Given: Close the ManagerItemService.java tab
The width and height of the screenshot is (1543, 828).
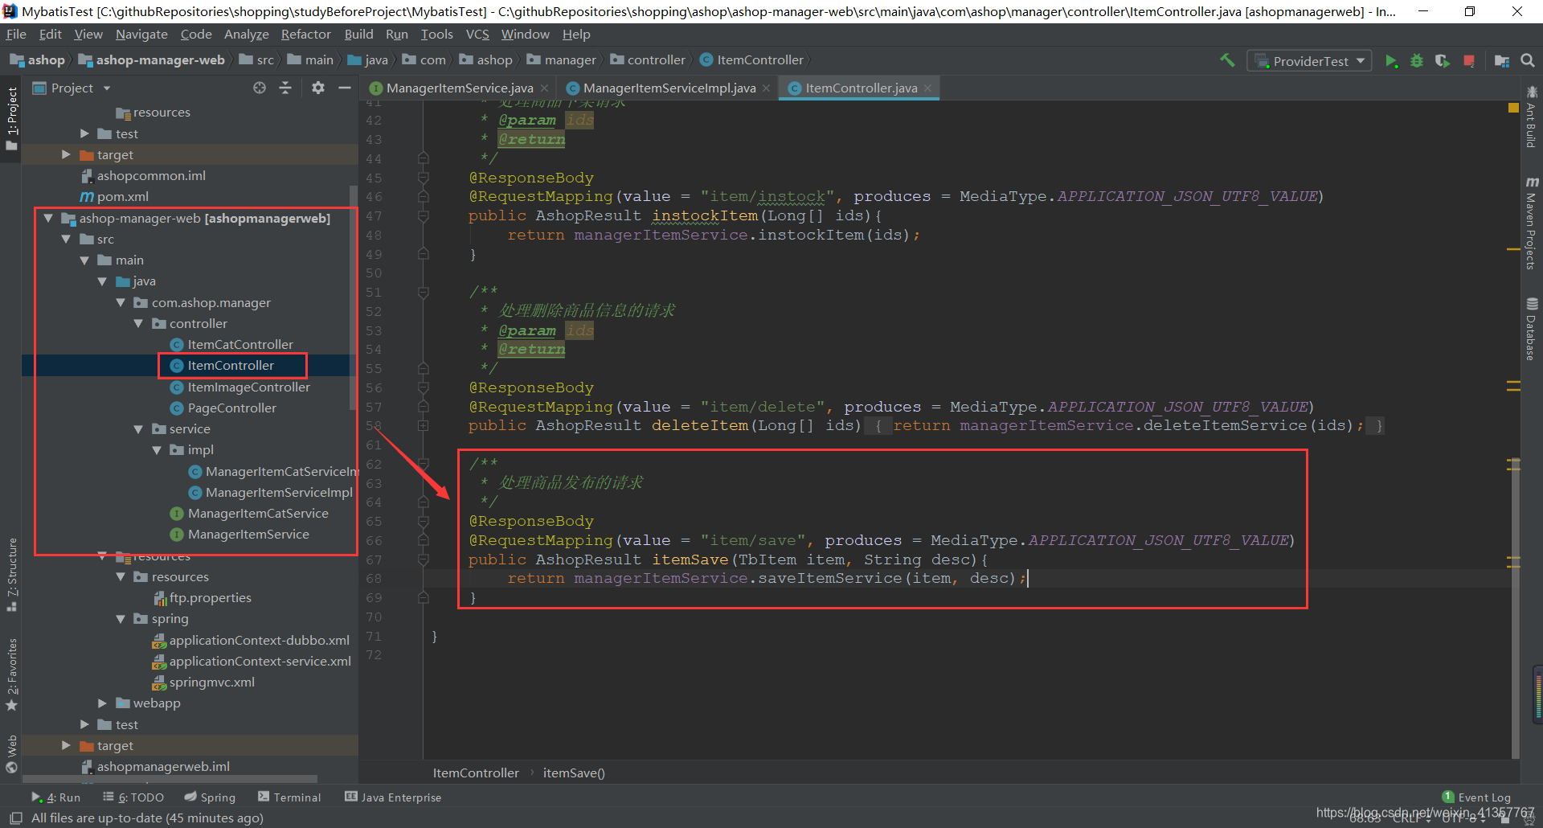Looking at the screenshot, I should [545, 88].
